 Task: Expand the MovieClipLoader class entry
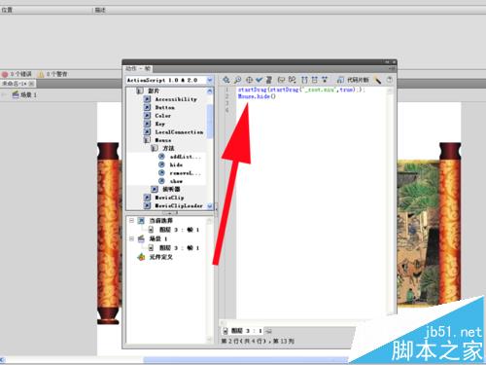tap(147, 205)
